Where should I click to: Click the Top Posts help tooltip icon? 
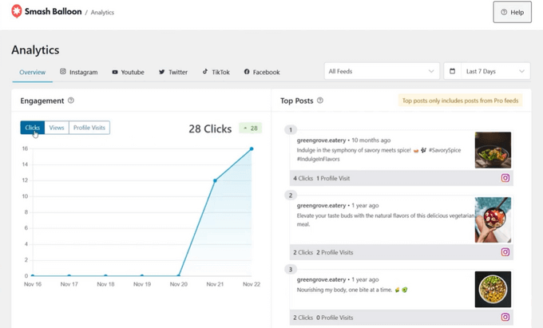pyautogui.click(x=320, y=101)
